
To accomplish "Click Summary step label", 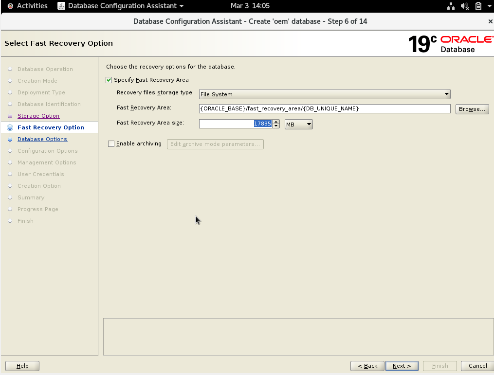I will click(31, 197).
